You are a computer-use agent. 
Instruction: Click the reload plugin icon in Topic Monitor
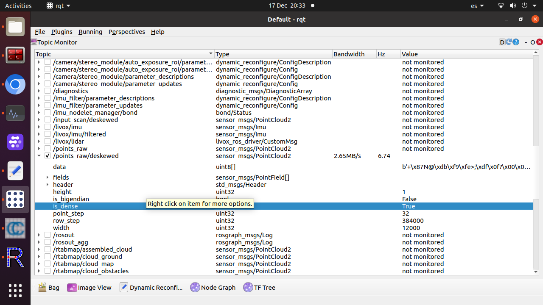tap(509, 42)
